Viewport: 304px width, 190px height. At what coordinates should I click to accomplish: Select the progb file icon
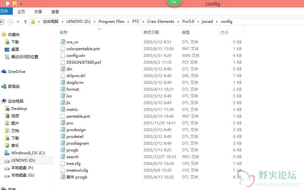tap(63, 150)
